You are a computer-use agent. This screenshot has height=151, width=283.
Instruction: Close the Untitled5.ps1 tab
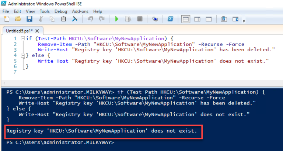[x=37, y=31]
